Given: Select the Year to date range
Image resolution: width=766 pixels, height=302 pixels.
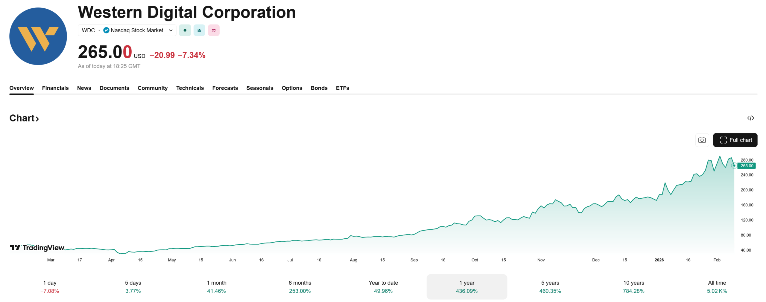Looking at the screenshot, I should (x=383, y=286).
